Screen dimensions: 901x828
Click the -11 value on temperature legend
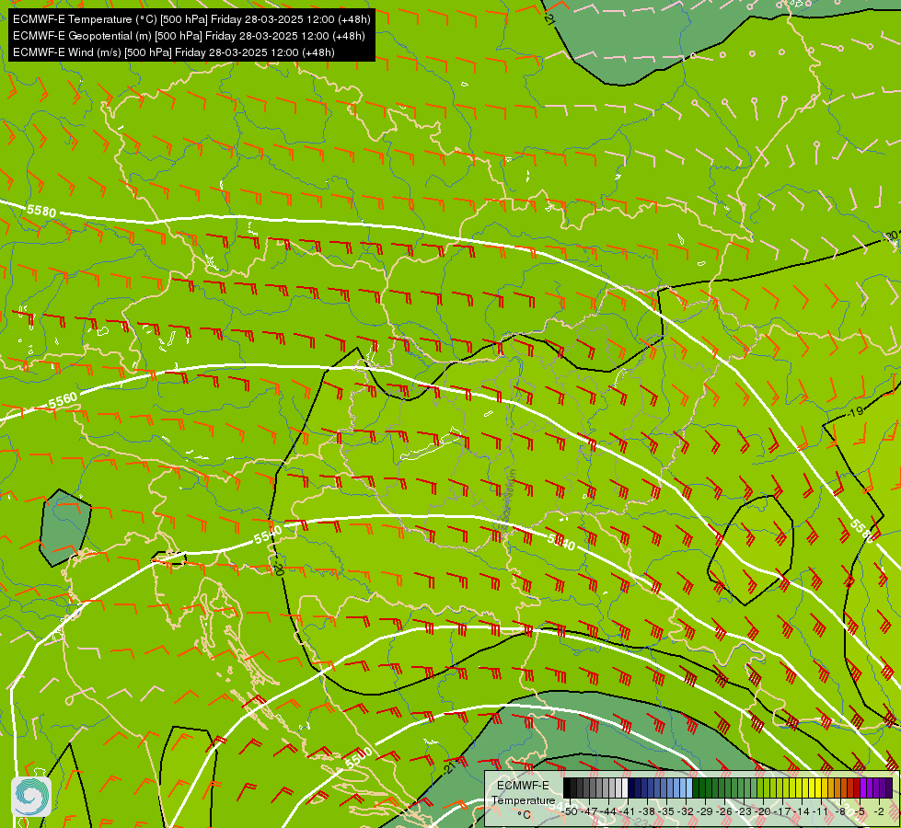coord(821,811)
